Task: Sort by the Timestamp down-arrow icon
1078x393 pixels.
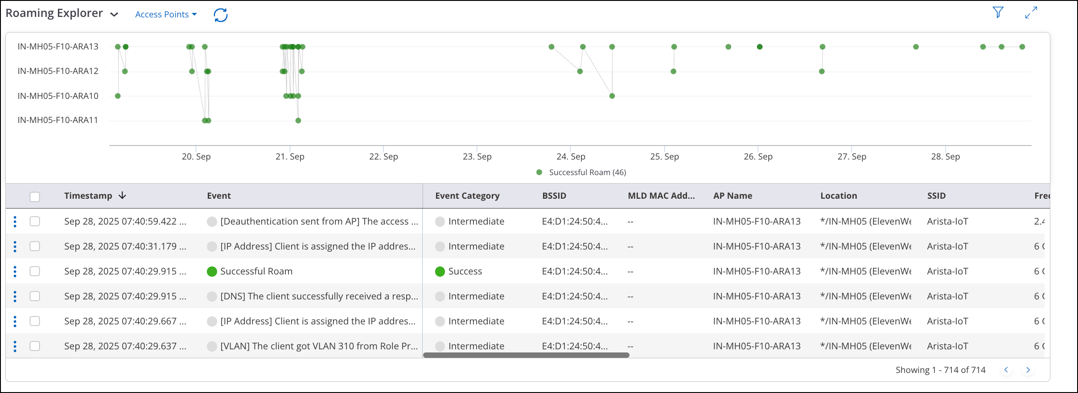Action: pyautogui.click(x=123, y=196)
